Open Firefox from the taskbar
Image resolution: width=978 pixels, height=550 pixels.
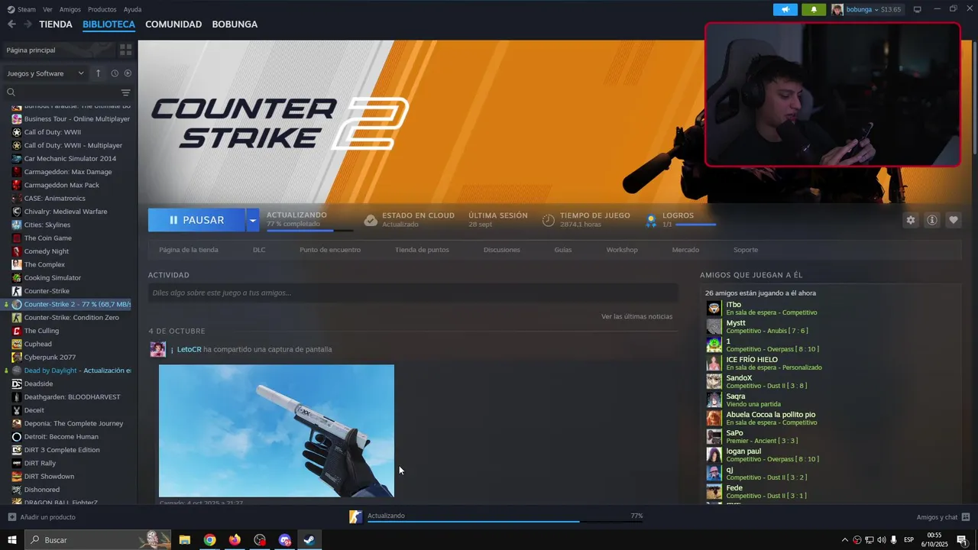point(235,540)
